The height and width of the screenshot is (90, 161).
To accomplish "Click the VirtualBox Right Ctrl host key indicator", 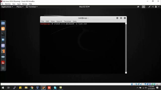I will click(x=158, y=84).
